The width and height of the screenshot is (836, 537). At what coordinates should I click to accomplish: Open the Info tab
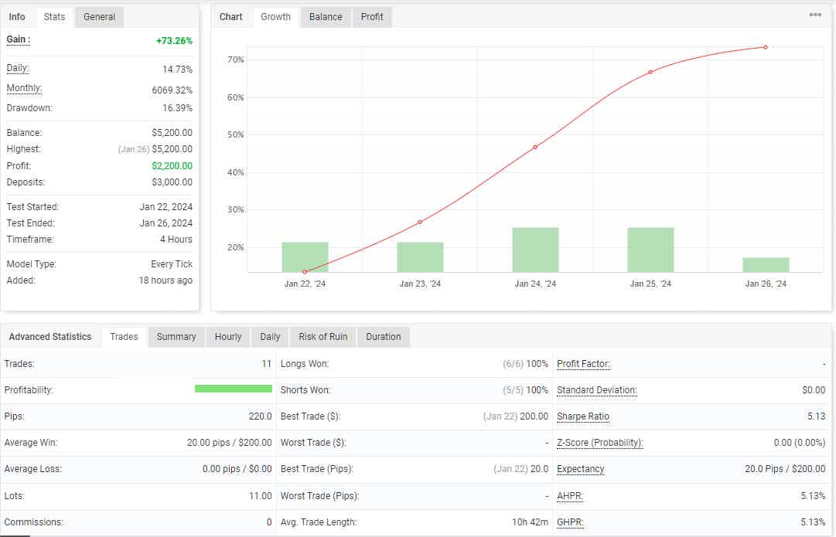point(17,16)
